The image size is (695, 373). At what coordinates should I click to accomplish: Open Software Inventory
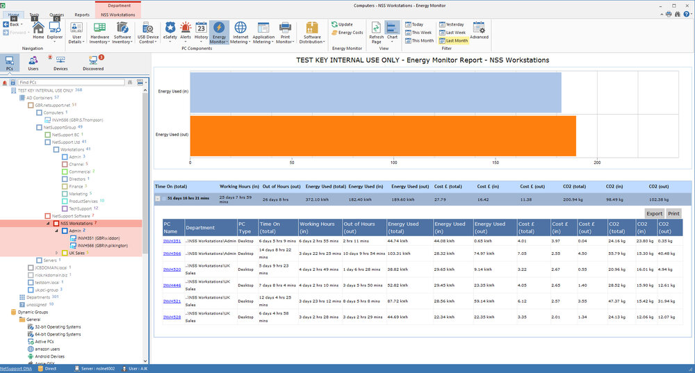122,33
